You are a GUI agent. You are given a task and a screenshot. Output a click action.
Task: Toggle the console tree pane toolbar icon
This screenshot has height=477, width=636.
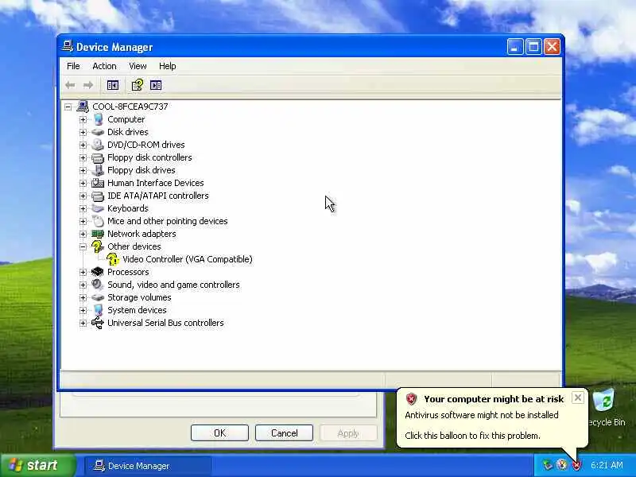[x=113, y=85]
